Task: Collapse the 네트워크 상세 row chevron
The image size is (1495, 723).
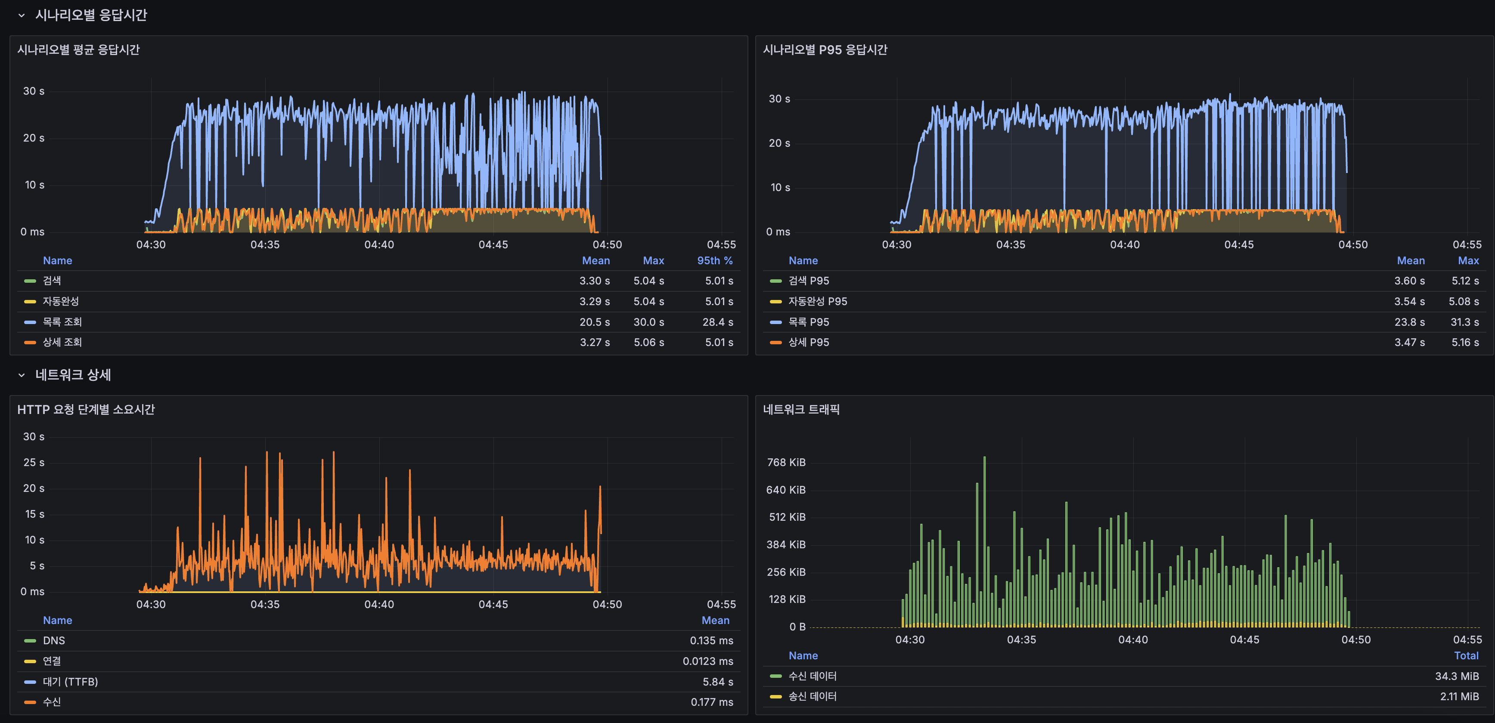Action: 22,375
